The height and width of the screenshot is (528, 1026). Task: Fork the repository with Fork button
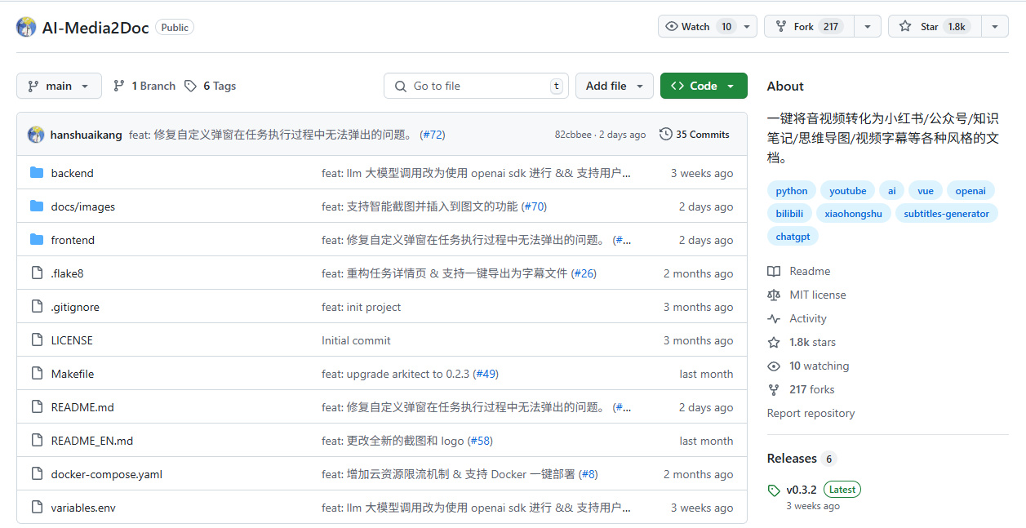tap(809, 26)
